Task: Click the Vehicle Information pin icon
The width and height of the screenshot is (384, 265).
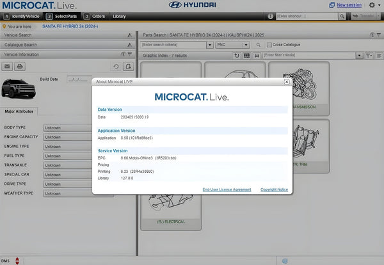Action: (x=124, y=54)
